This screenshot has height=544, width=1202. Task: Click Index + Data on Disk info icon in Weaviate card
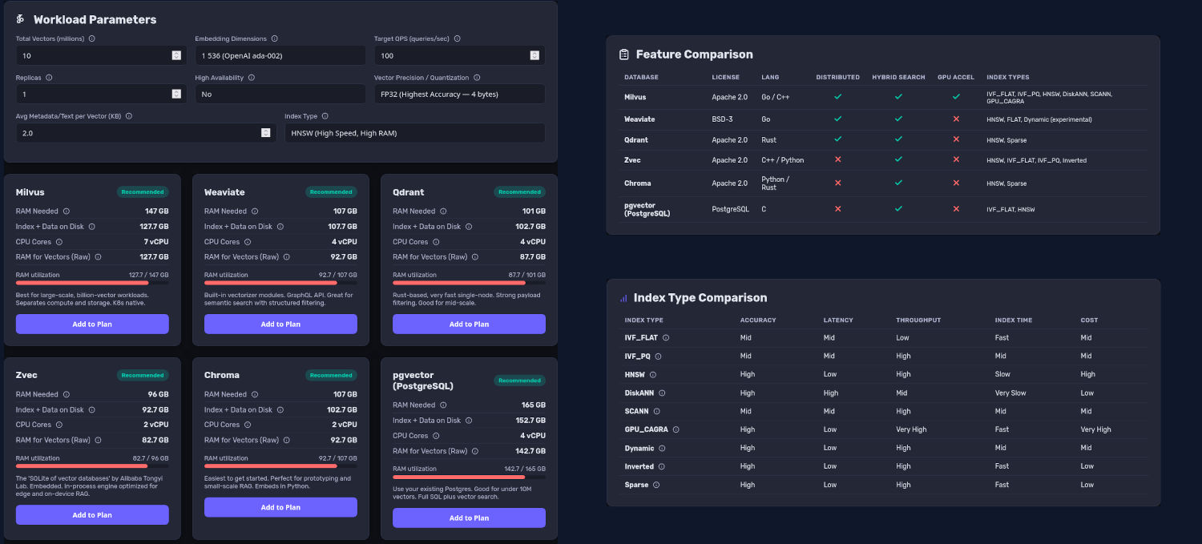coord(280,227)
